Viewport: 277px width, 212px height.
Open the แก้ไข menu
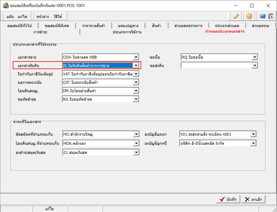23,17
